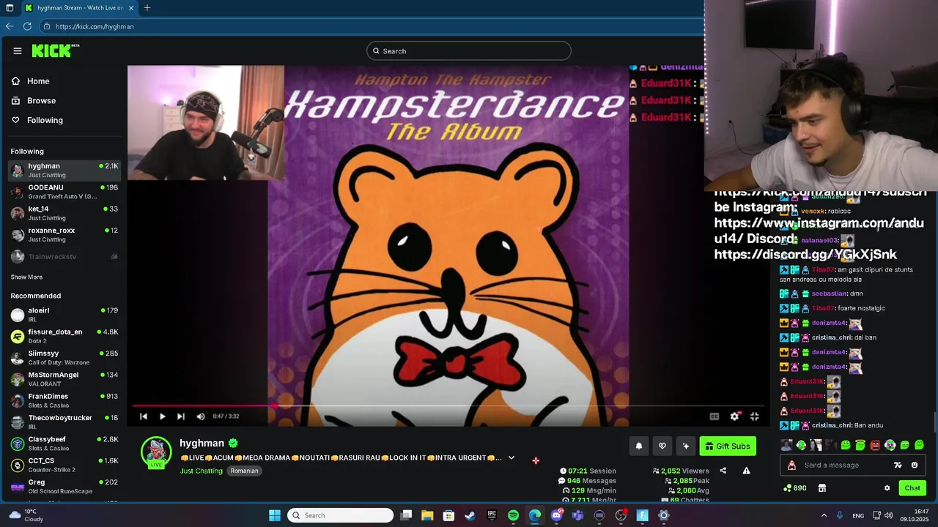
Task: Mute the embedded player volume
Action: click(x=201, y=416)
